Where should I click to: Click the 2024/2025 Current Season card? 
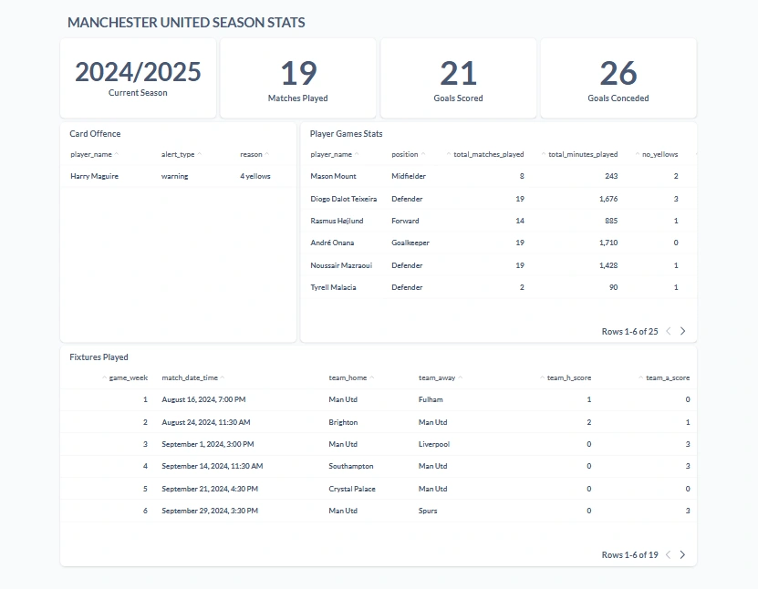click(138, 78)
